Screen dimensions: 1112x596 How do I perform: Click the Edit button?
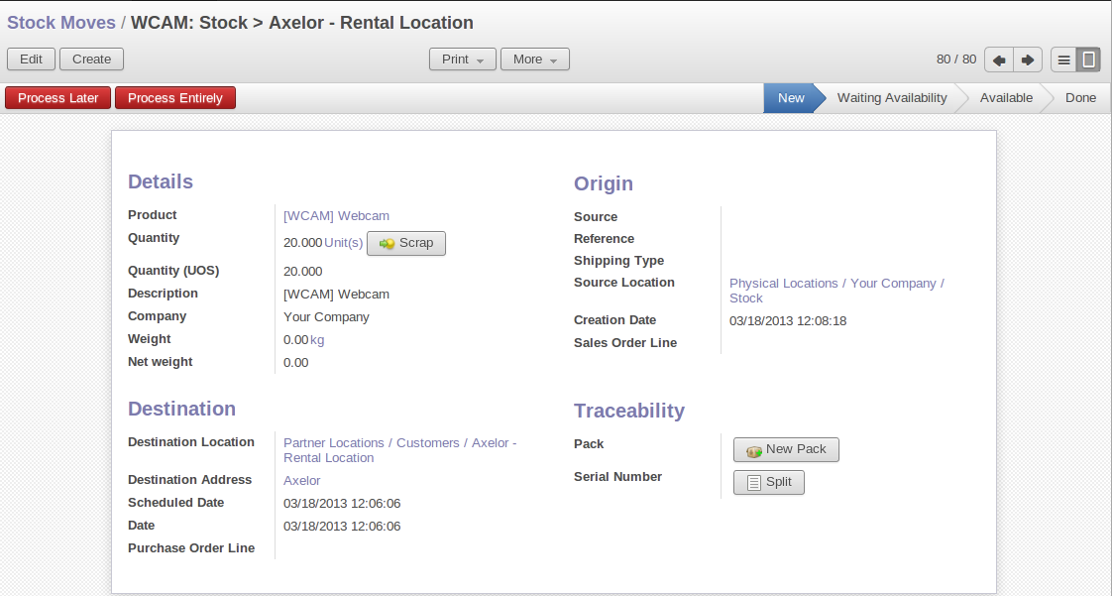click(31, 60)
